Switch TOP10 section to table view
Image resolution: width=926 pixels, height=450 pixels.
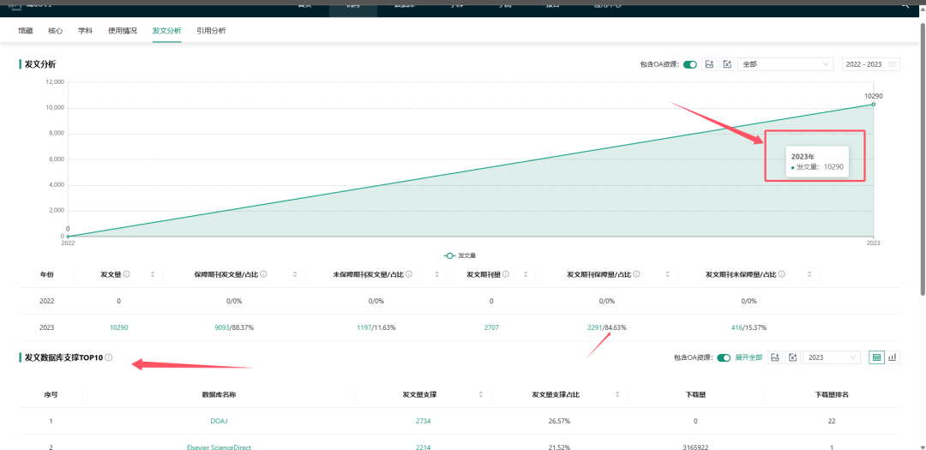pos(876,357)
